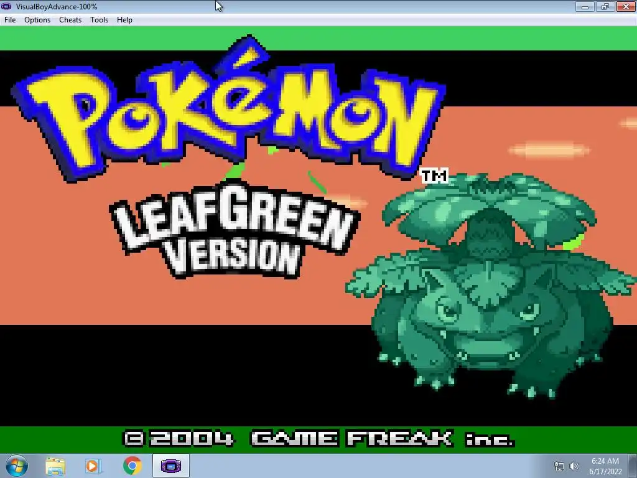Viewport: 637px width, 478px height.
Task: Open the Tools menu
Action: point(99,20)
